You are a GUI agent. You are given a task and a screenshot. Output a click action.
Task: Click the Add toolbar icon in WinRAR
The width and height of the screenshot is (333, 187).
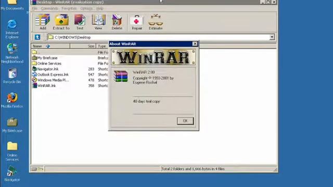(43, 22)
